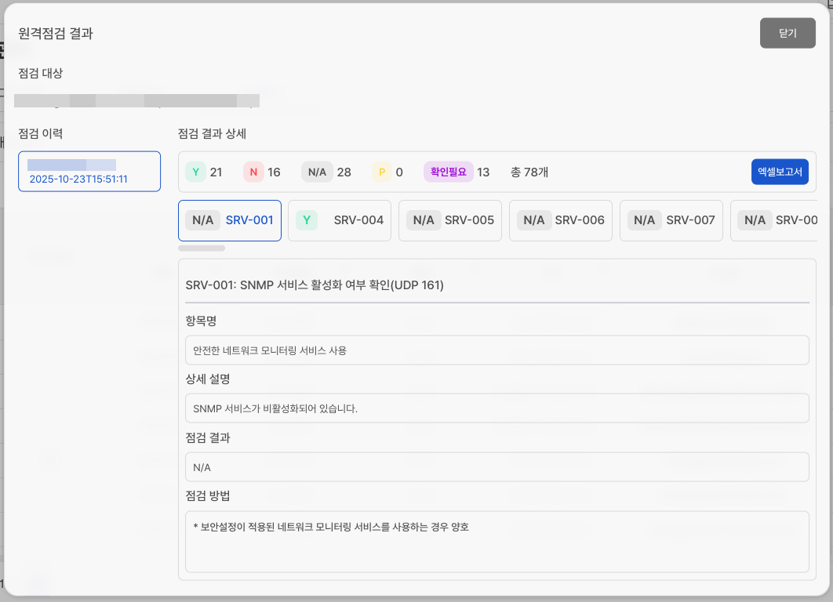Switch to the SRV-001 tab
Screen dimensions: 833x602
click(230, 220)
